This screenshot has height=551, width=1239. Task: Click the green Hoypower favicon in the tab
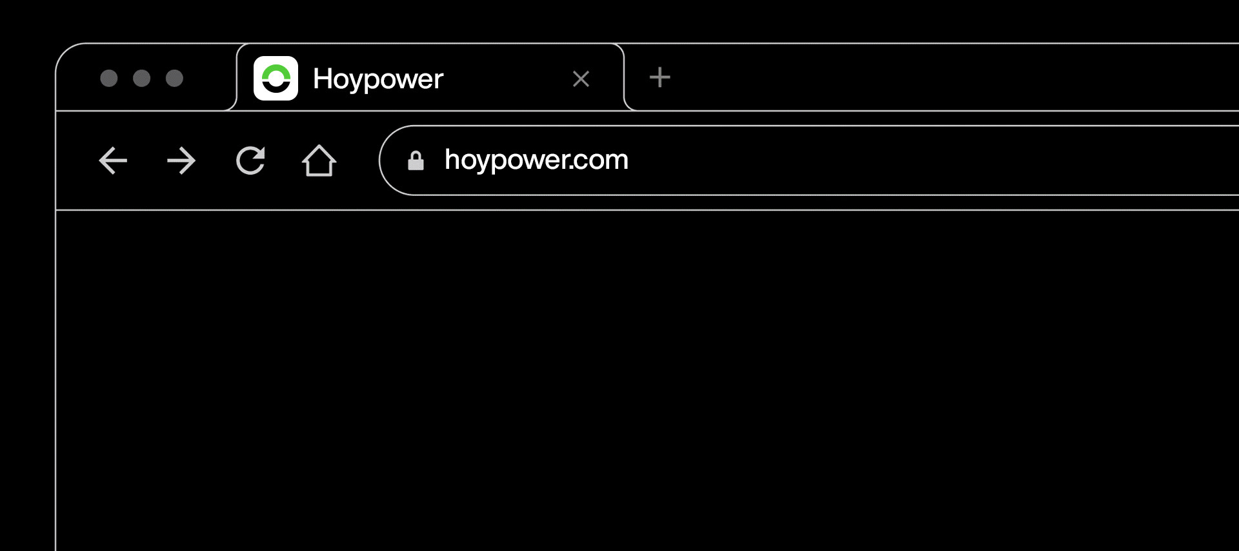(x=276, y=78)
